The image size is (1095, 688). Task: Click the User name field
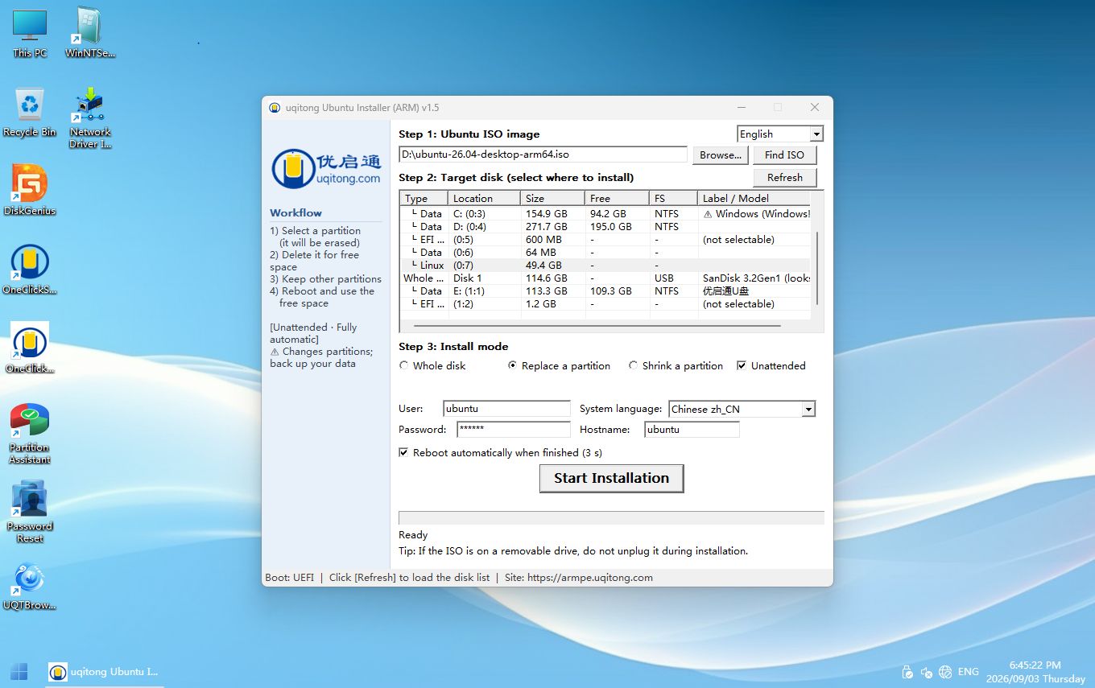pos(506,409)
